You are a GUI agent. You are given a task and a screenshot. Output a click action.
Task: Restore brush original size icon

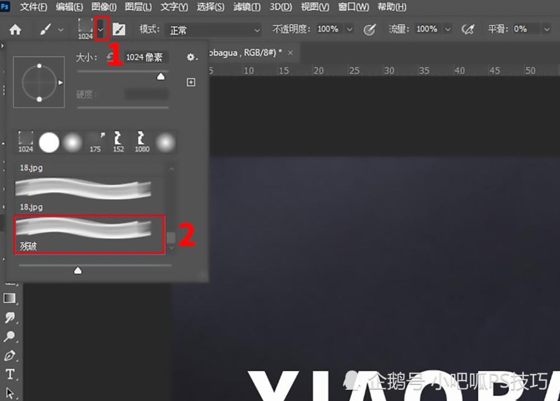tap(110, 56)
